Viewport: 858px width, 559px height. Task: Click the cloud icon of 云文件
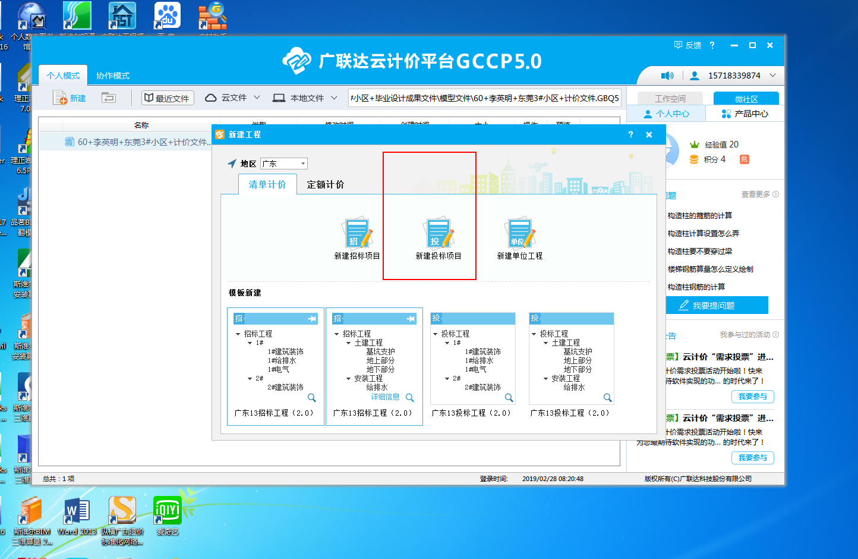[210, 98]
